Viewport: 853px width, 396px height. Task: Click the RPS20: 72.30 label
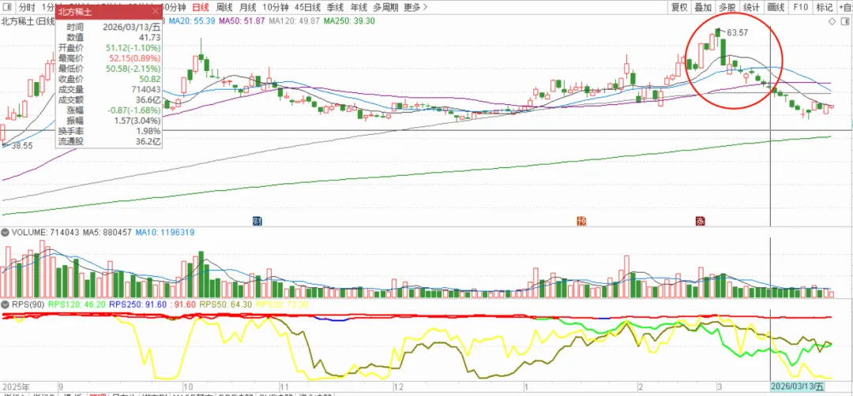point(280,304)
